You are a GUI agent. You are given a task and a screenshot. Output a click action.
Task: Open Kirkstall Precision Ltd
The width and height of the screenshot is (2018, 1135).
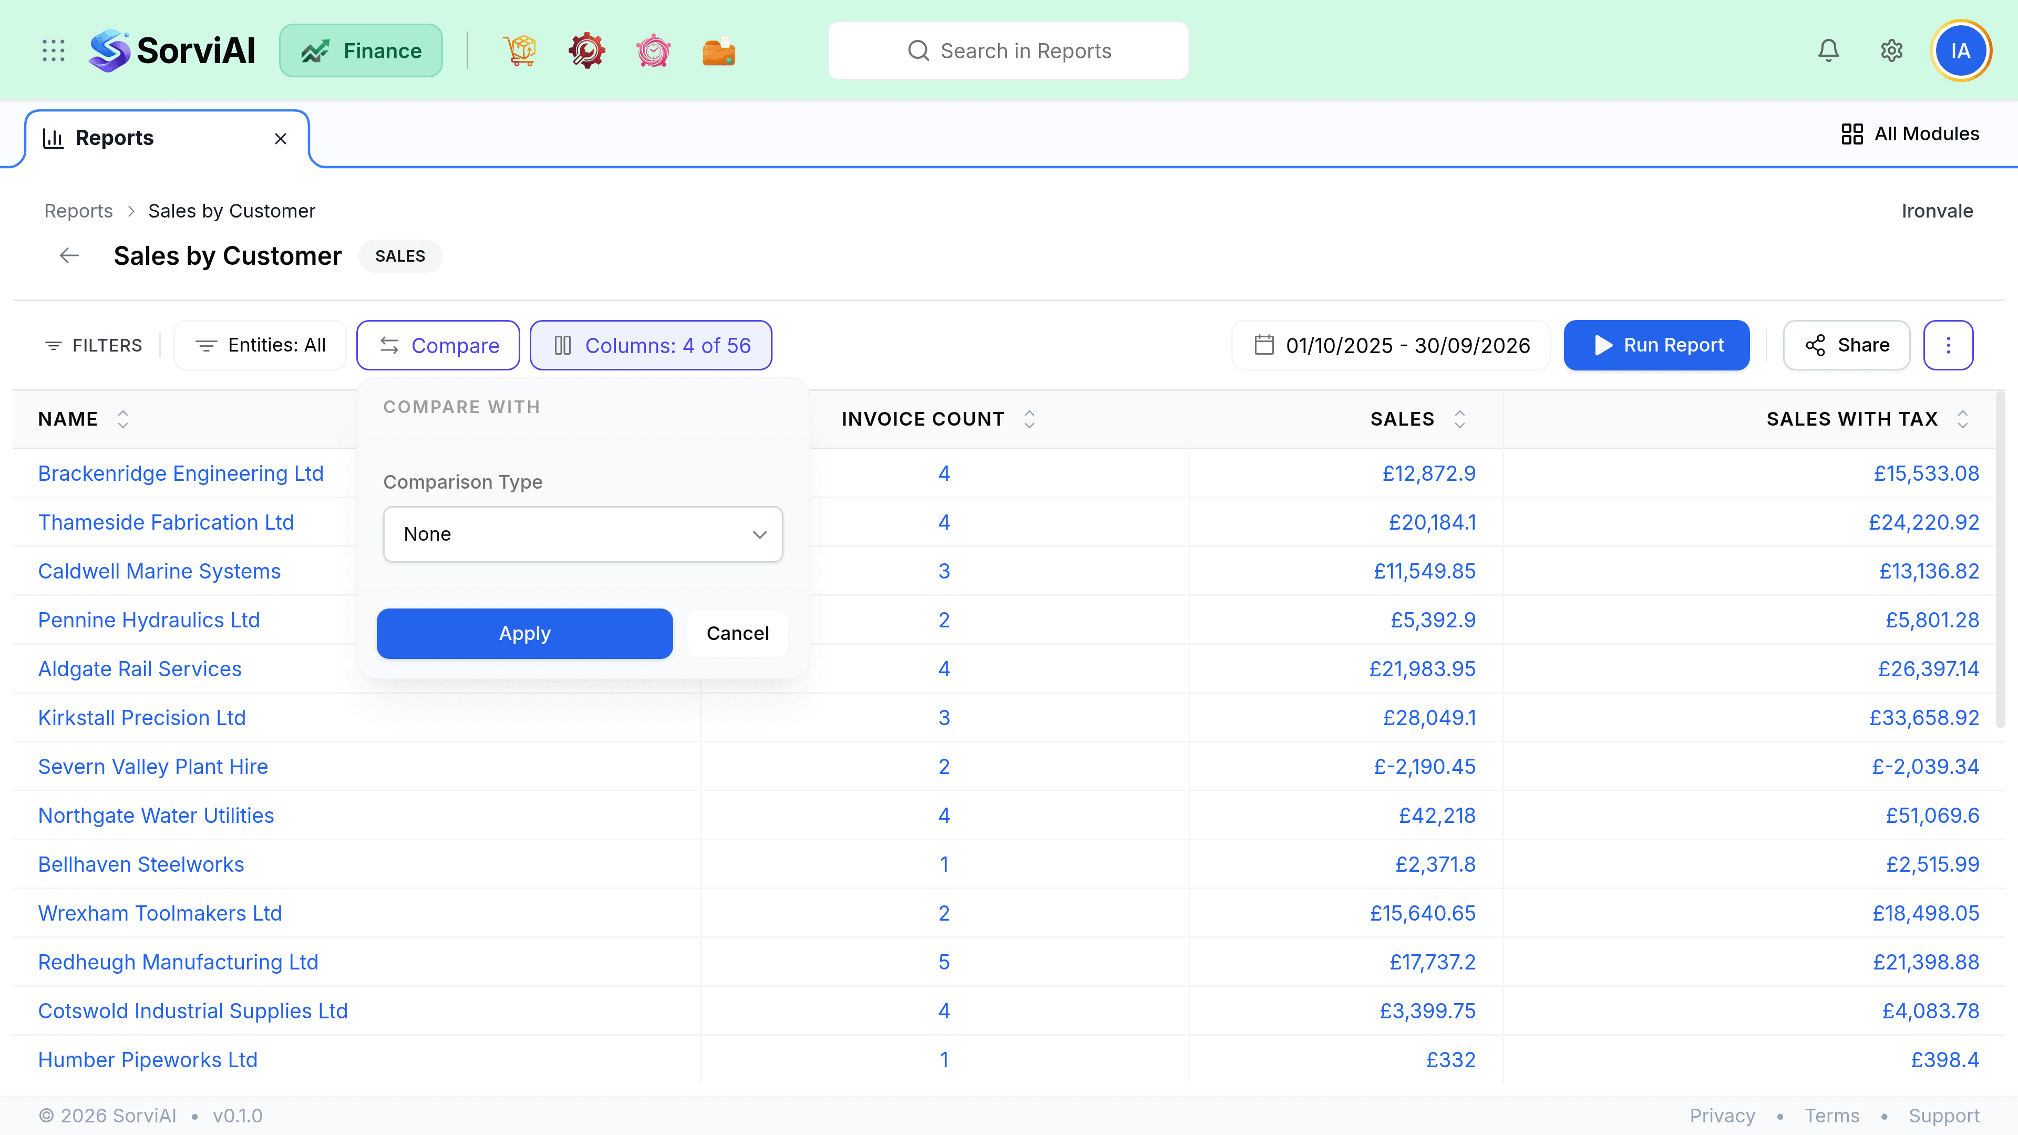(142, 718)
